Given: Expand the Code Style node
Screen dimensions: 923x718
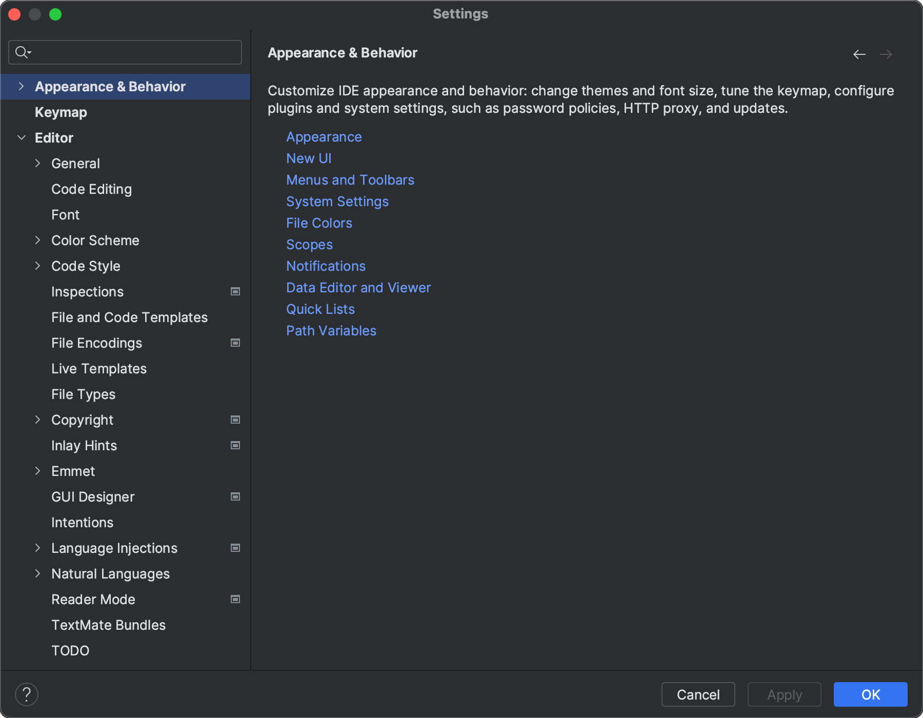Looking at the screenshot, I should click(x=37, y=266).
